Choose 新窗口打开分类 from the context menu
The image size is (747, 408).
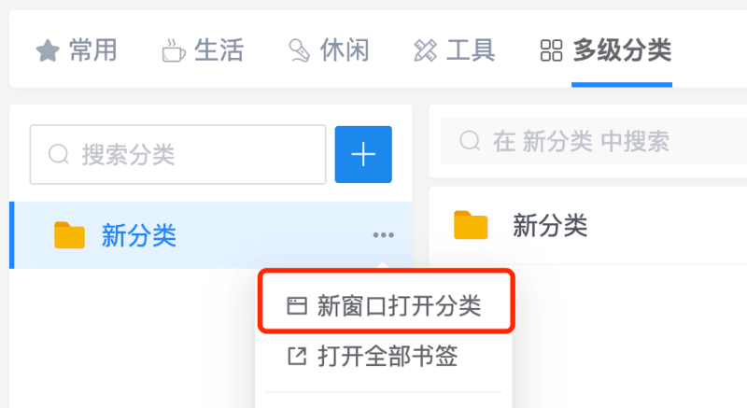[x=384, y=305]
